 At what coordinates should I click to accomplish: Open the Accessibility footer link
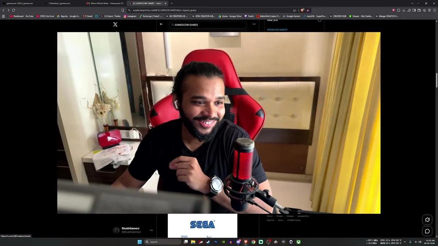[303, 216]
